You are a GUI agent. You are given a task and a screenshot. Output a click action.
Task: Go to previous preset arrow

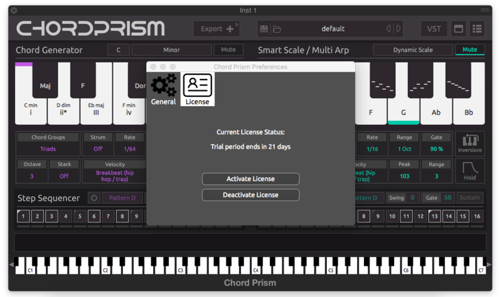pos(388,29)
